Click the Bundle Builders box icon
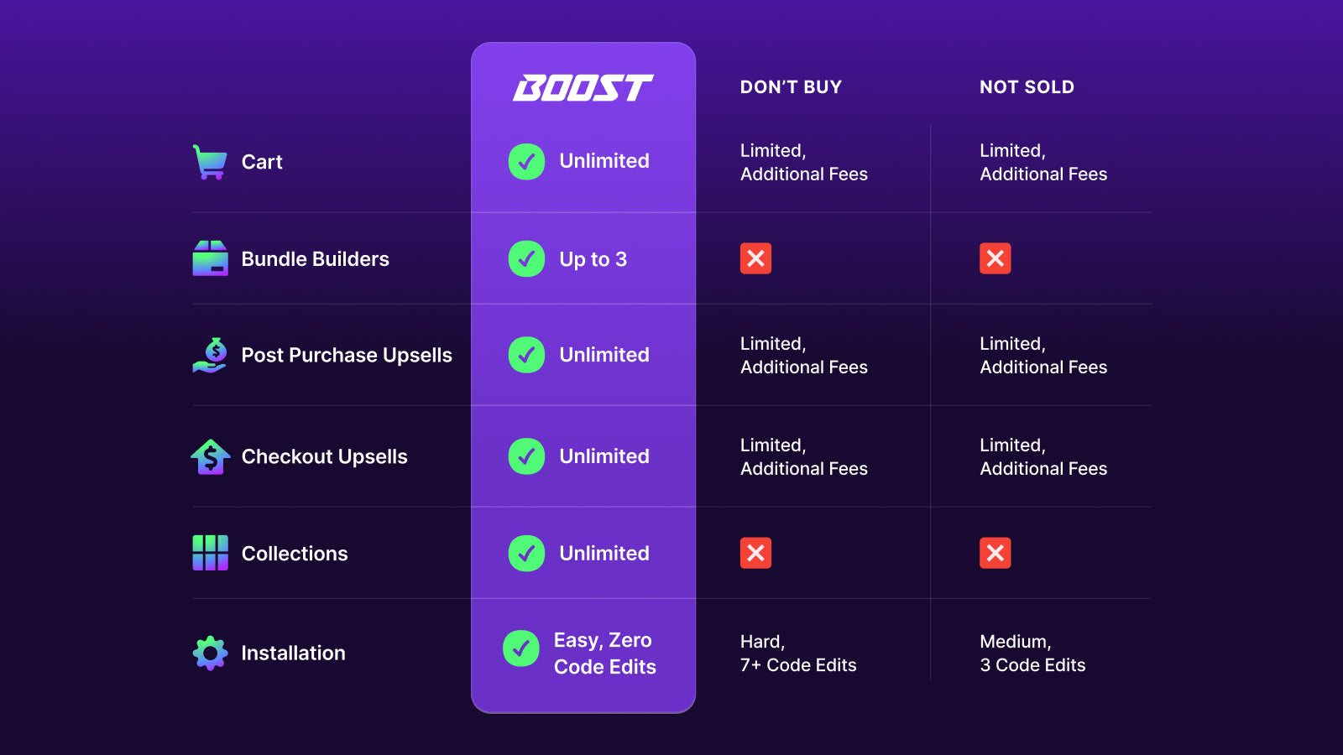The image size is (1343, 755). click(x=210, y=258)
